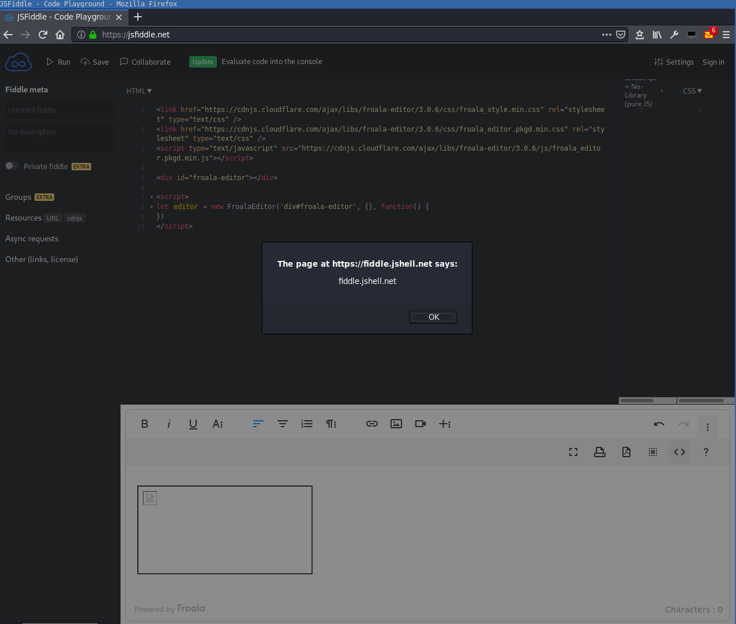This screenshot has height=624, width=736.
Task: Apply bold formatting in the Froala editor
Action: click(x=145, y=424)
